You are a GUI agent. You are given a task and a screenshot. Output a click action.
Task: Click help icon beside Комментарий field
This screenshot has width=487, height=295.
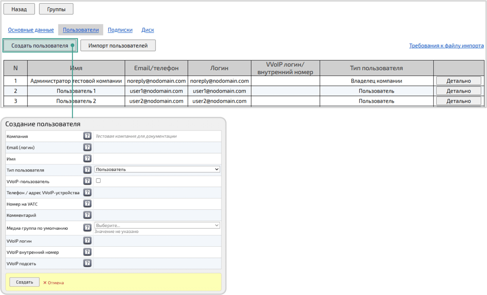coord(87,215)
